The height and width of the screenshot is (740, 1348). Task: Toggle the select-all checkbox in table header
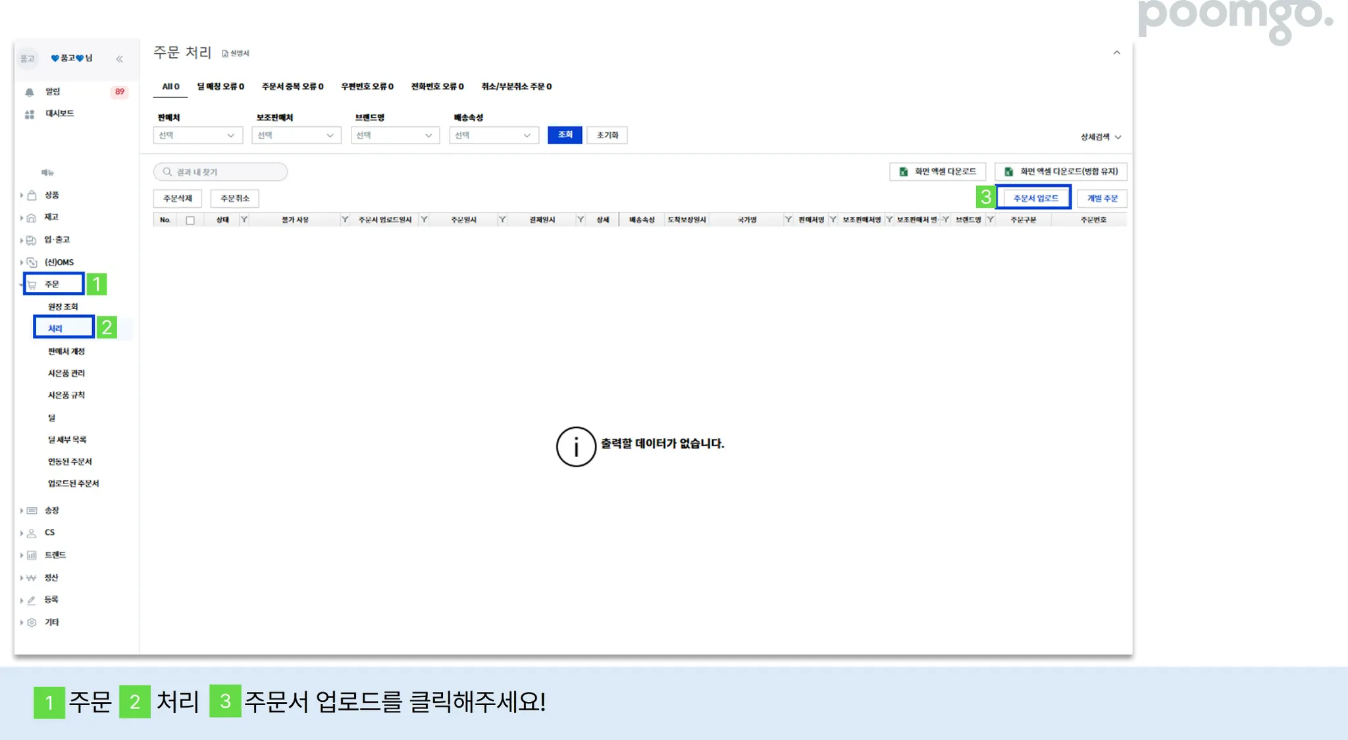pos(190,220)
